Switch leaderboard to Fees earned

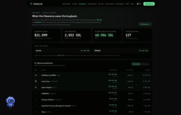[136, 64]
